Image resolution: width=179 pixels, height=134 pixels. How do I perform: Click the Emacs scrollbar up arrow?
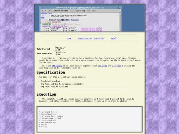coord(120,14)
